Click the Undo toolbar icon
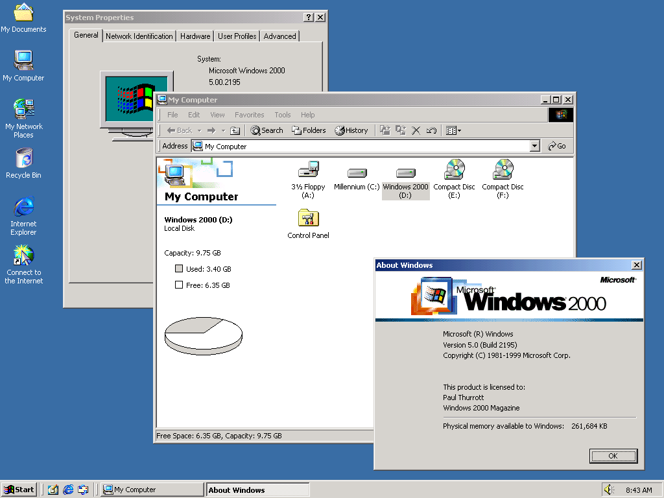The height and width of the screenshot is (498, 664). [431, 130]
